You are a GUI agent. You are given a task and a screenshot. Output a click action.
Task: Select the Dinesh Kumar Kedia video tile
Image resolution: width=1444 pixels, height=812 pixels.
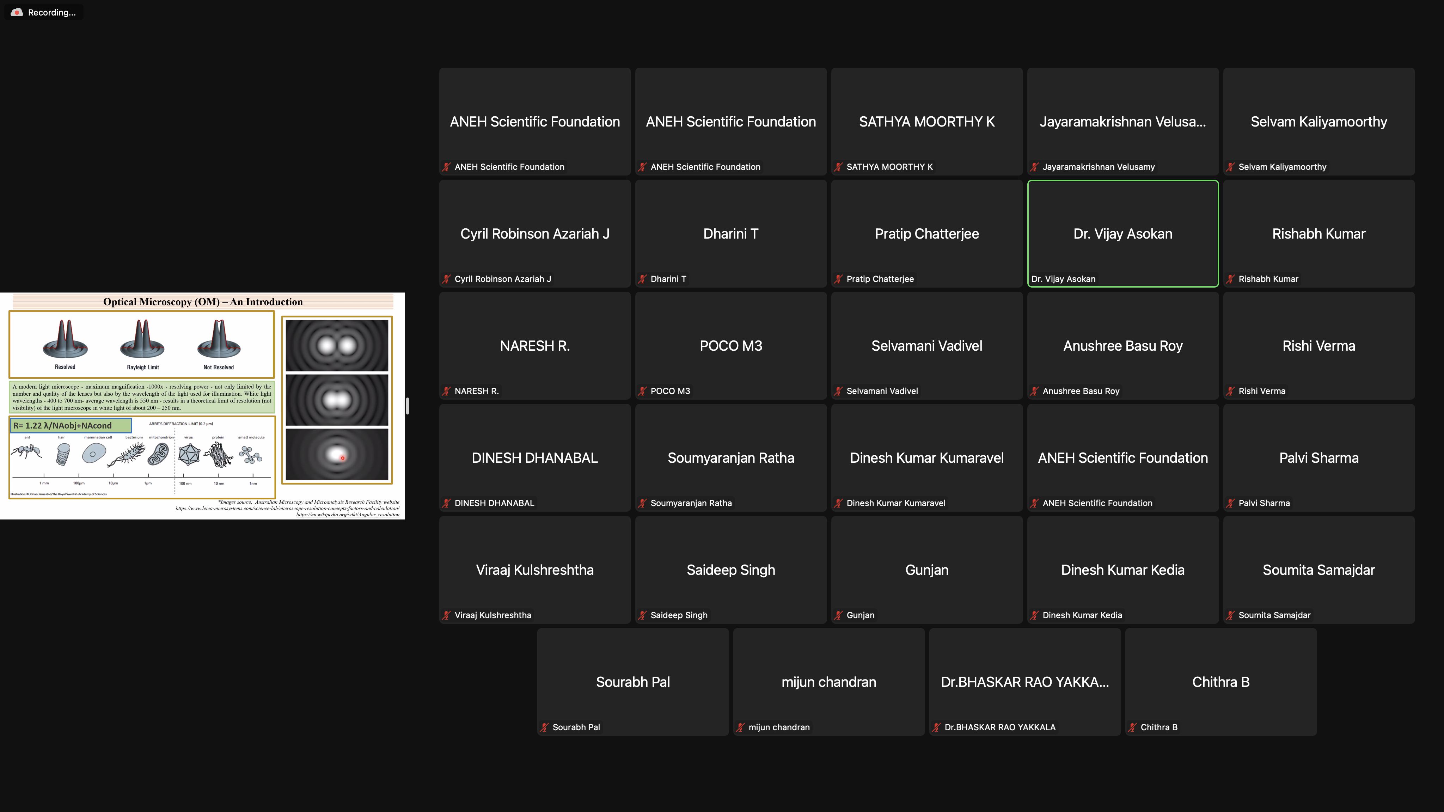(1122, 570)
